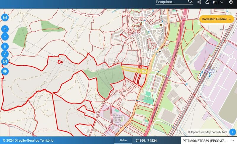The height and width of the screenshot is (144, 237).
Task: Toggle fullscreen map view button
Action: [5, 62]
